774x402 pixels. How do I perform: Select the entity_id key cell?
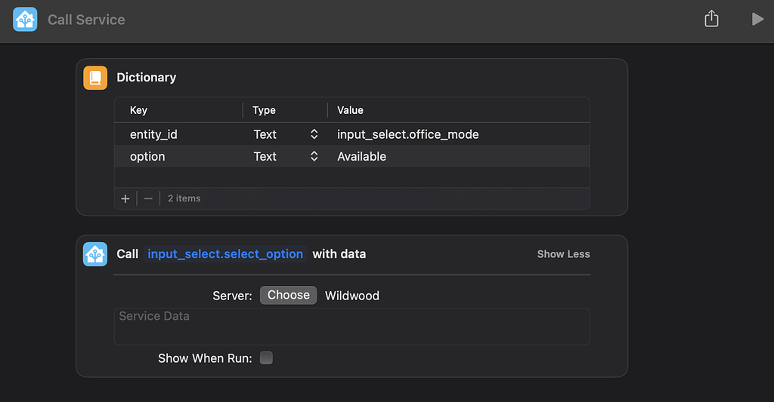153,134
